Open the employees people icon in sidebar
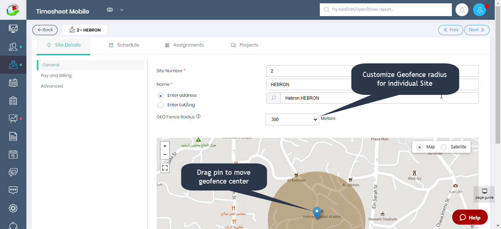Screen dimensions: 501x229 [13, 47]
